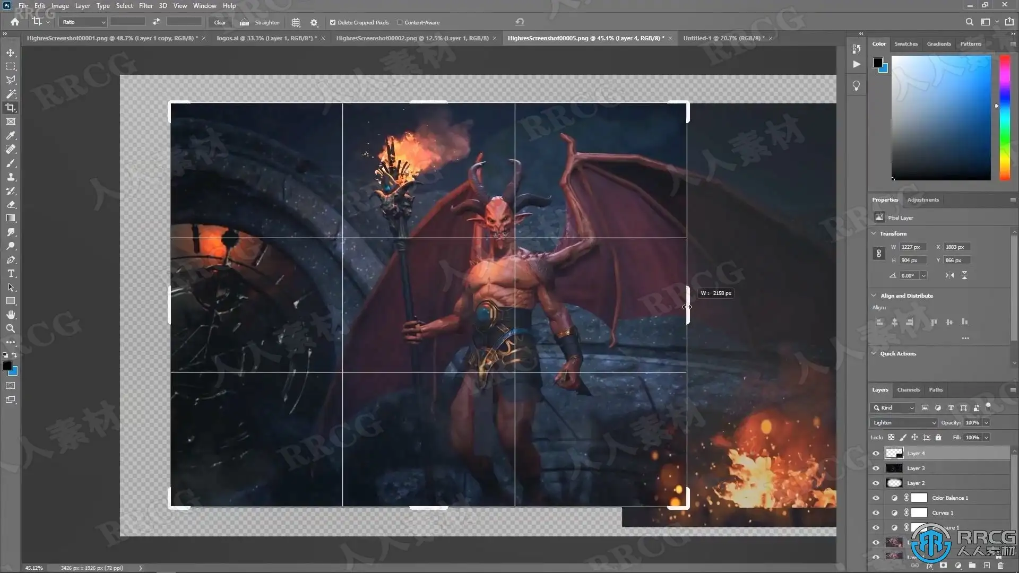Hide Layer 3 visibility eye
The height and width of the screenshot is (573, 1019).
pyautogui.click(x=876, y=468)
